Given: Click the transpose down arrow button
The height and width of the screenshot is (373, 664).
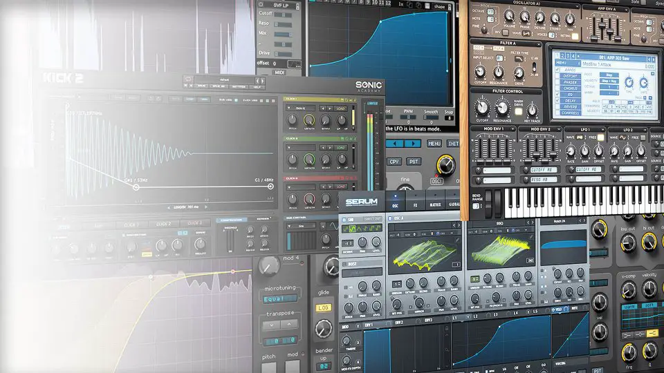Looking at the screenshot, I should coord(271,325).
